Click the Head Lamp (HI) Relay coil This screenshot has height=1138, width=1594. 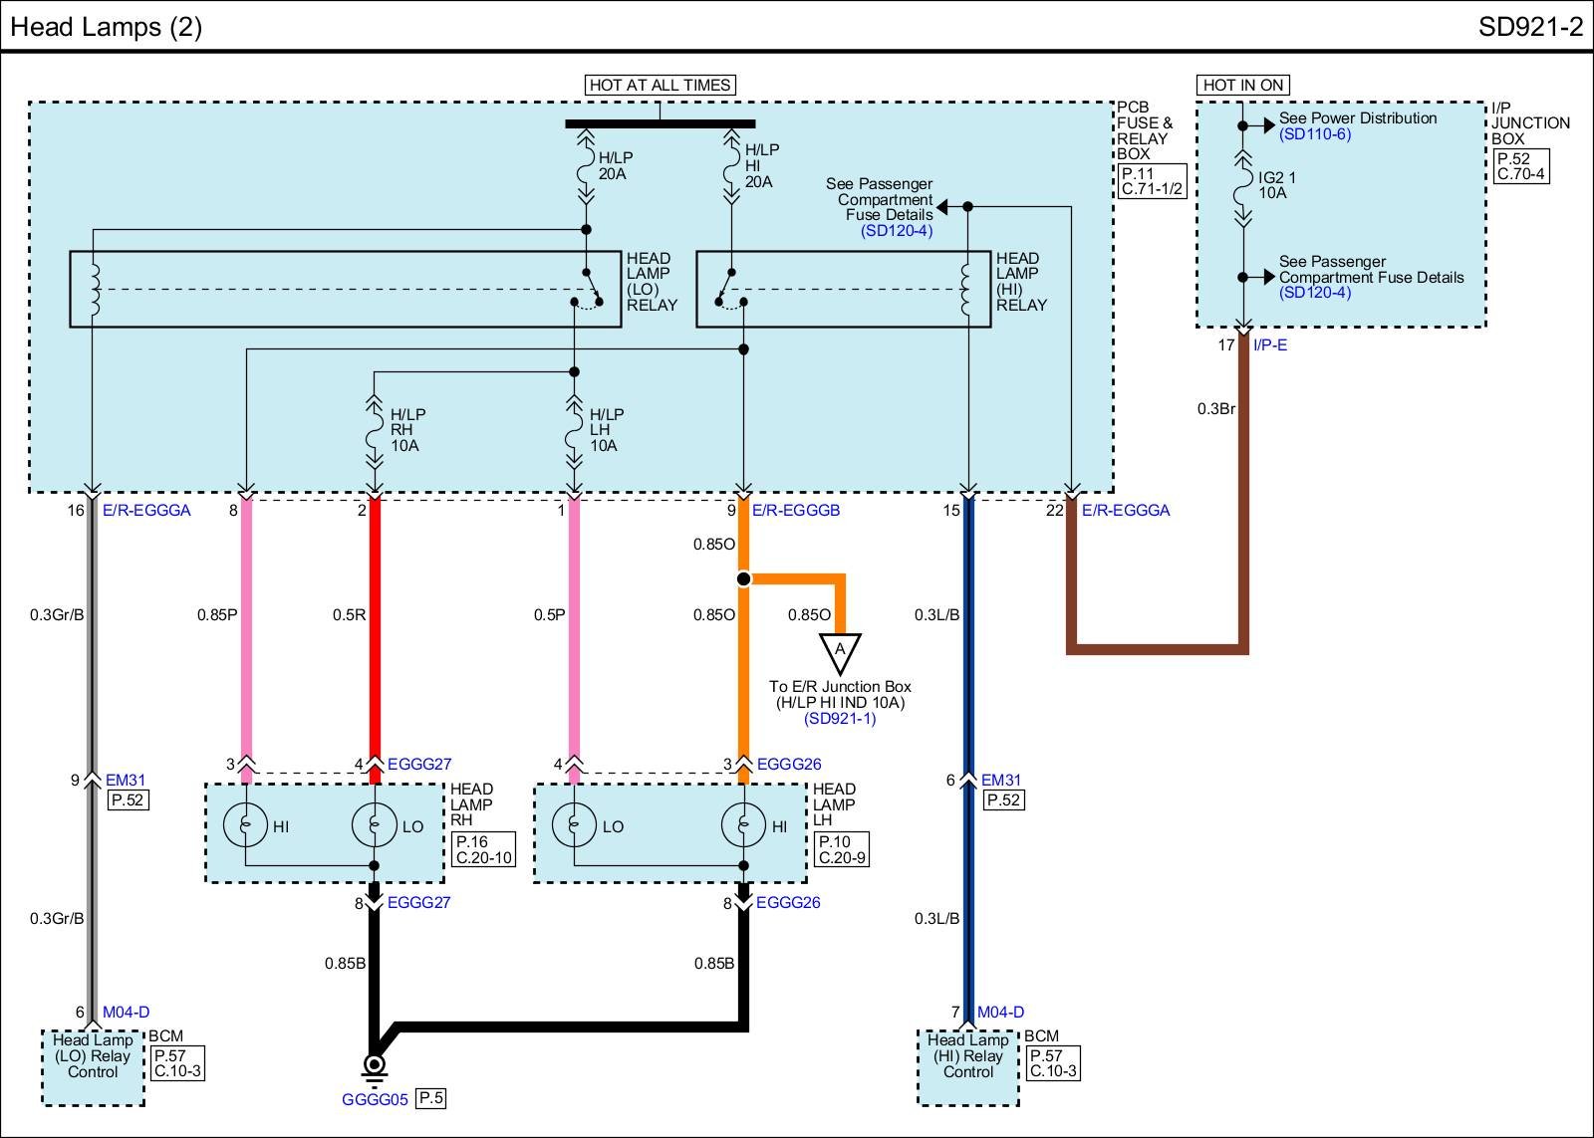pos(967,290)
